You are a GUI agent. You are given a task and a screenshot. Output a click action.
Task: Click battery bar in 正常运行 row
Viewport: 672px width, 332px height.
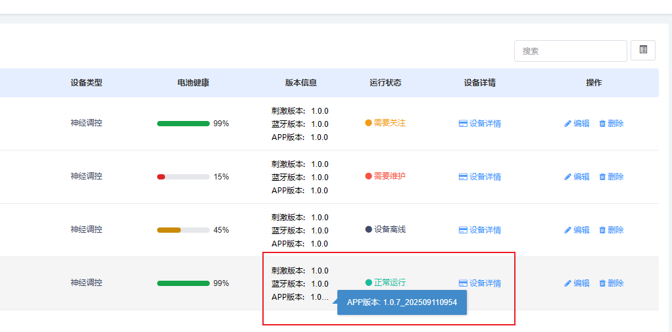(183, 283)
